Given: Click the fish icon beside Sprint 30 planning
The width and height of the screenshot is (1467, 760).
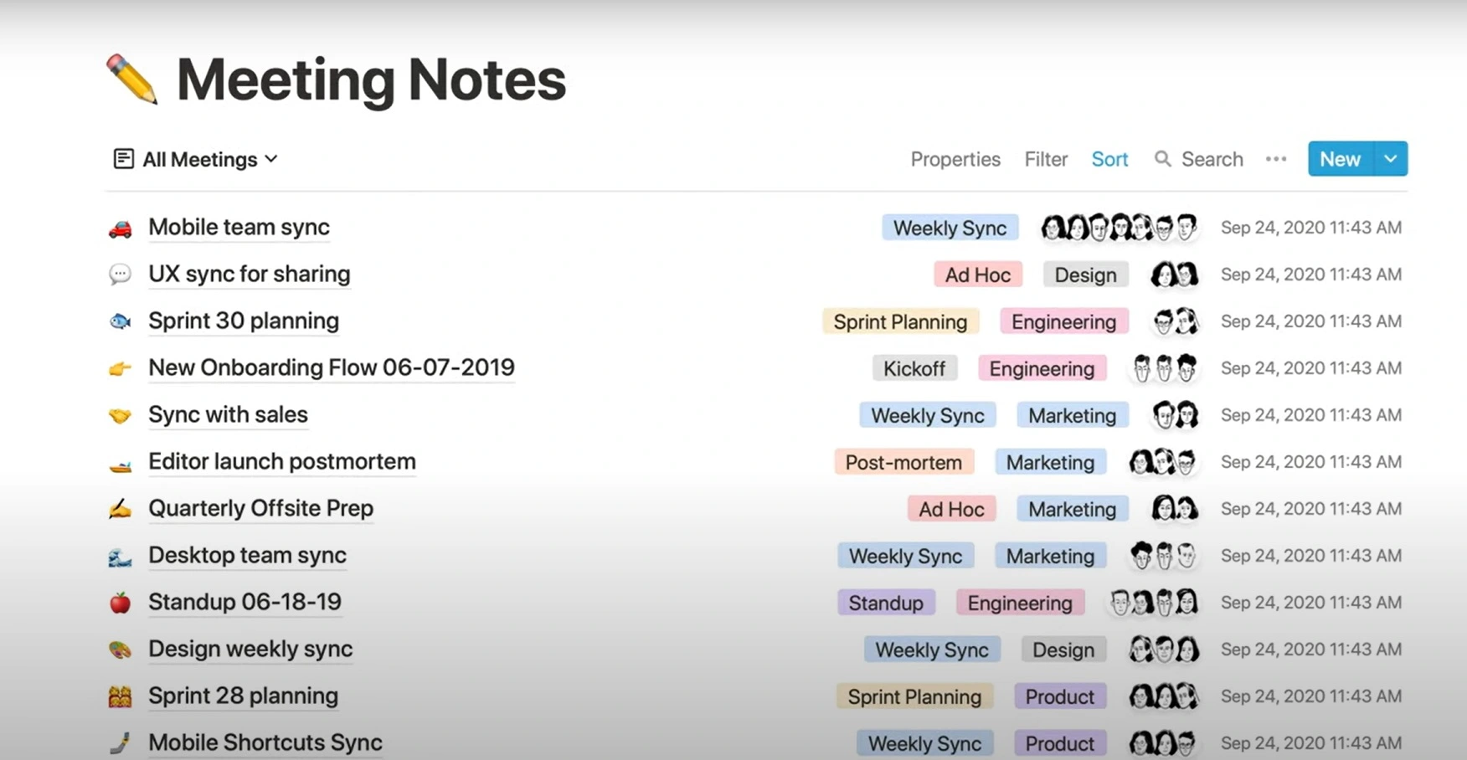Looking at the screenshot, I should [121, 321].
